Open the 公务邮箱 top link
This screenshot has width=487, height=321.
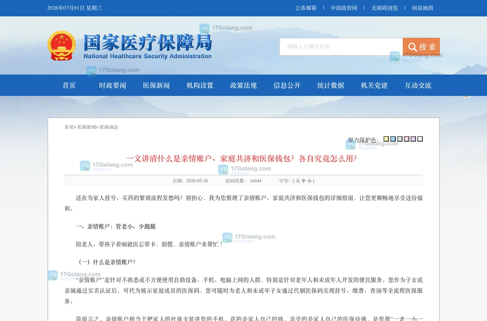(306, 8)
